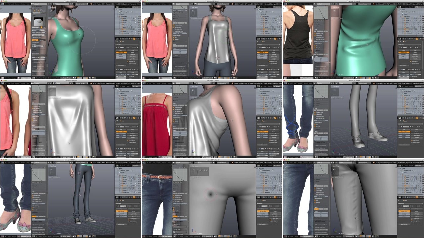Click the brush preview thumbnail in record_01.blend window
The height and width of the screenshot is (238, 424).
tap(38, 22)
